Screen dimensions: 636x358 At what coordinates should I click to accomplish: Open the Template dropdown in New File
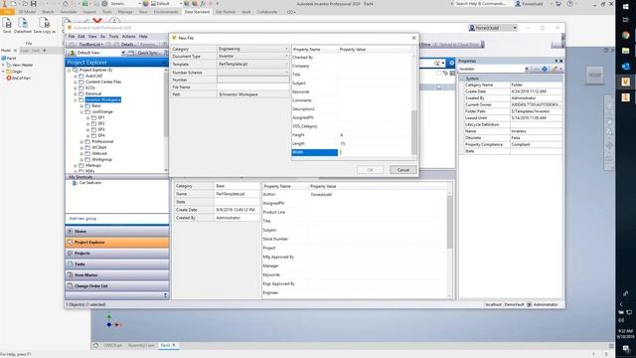286,64
